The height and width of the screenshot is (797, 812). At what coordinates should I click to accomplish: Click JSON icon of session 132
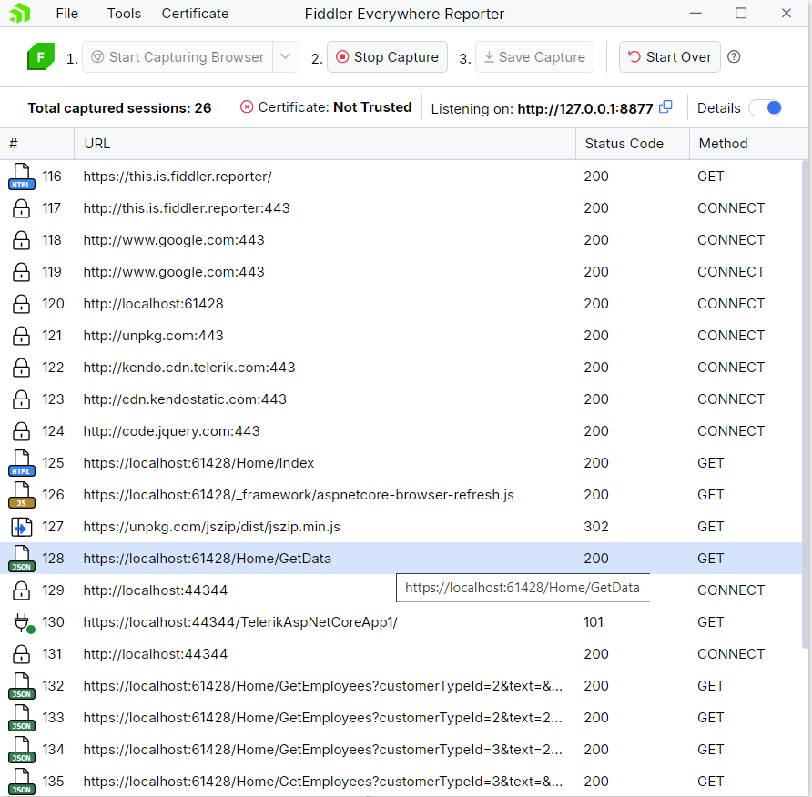point(21,686)
